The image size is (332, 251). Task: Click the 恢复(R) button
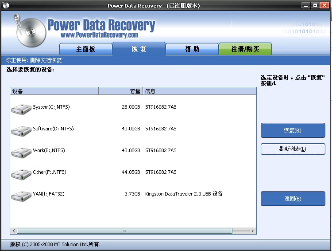[293, 130]
